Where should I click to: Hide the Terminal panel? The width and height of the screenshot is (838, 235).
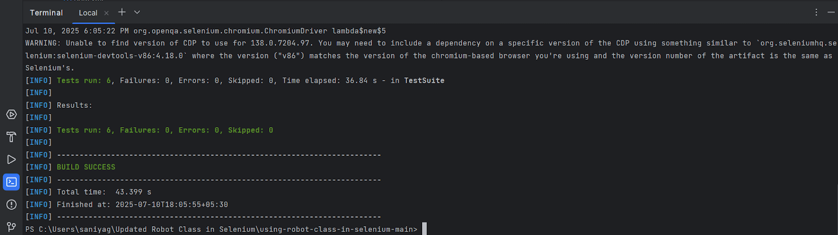pos(831,12)
